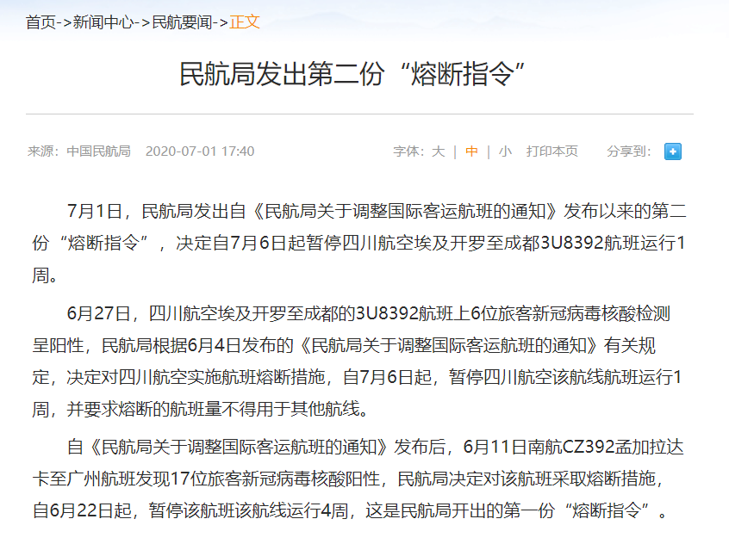Click the orange 正文 breadcrumb item
Screen dimensions: 729x550
click(x=245, y=22)
